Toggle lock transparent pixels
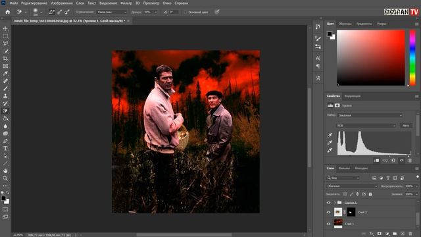This screenshot has width=421, height=237. [345, 194]
